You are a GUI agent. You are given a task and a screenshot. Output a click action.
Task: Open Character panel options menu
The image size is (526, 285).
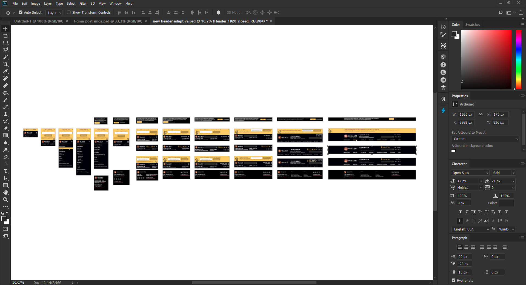pyautogui.click(x=522, y=164)
